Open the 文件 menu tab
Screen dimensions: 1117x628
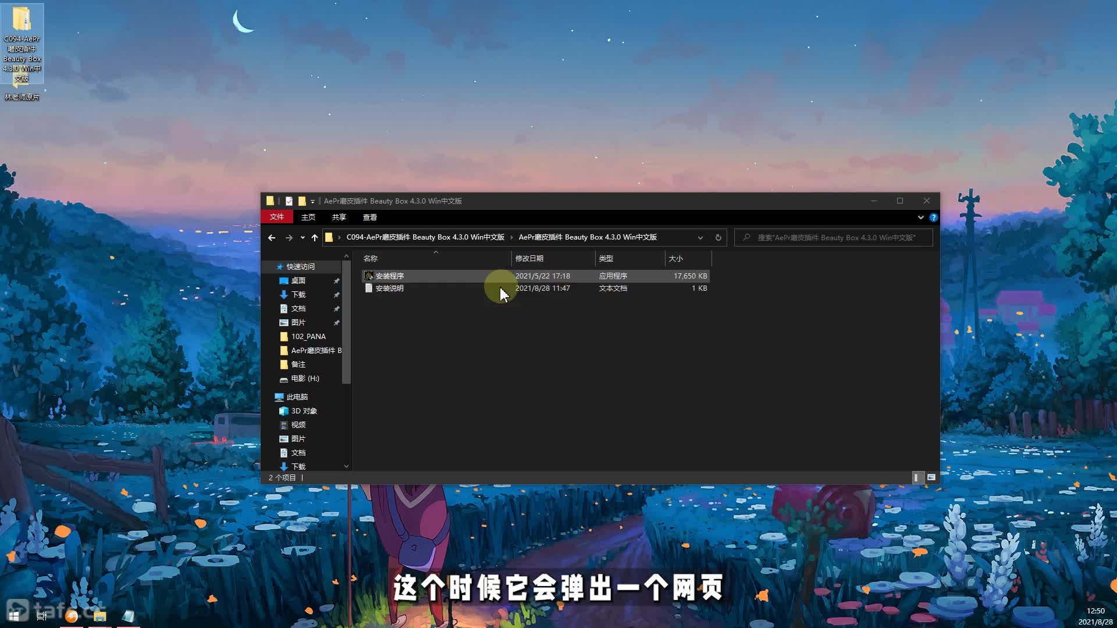[277, 217]
